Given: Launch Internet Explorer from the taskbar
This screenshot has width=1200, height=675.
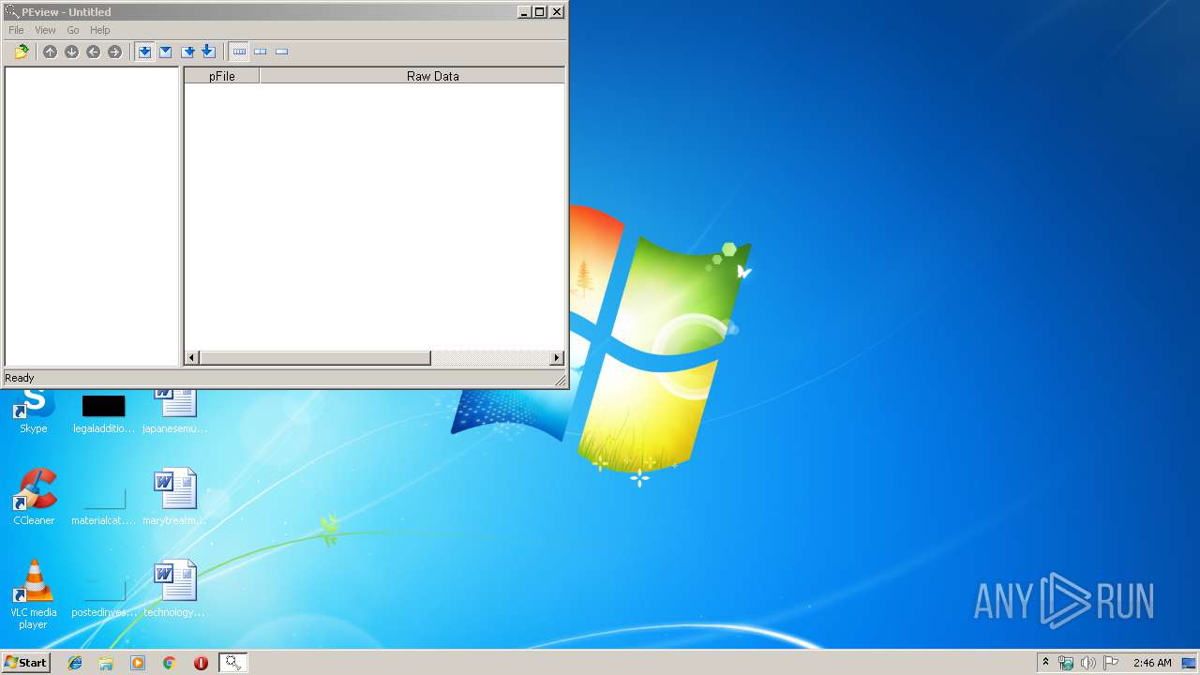Looking at the screenshot, I should (x=75, y=663).
